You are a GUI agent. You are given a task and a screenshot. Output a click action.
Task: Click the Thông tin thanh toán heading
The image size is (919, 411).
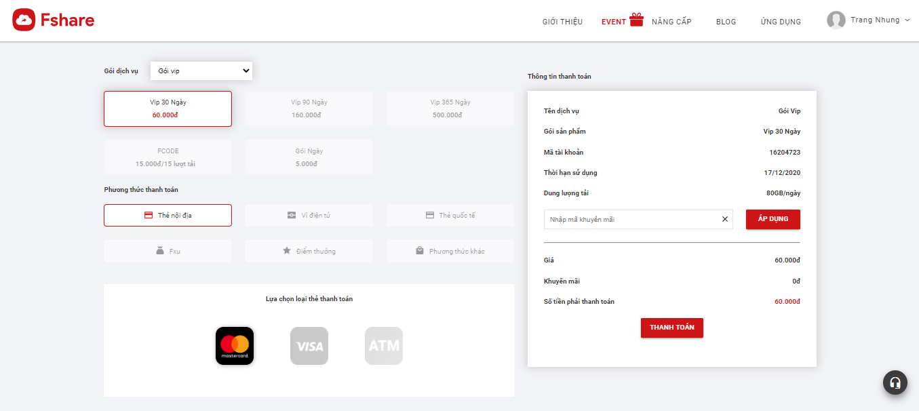[560, 77]
